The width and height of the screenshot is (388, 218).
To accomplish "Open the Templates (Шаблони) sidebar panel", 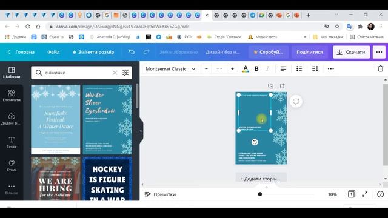I will (x=12, y=73).
